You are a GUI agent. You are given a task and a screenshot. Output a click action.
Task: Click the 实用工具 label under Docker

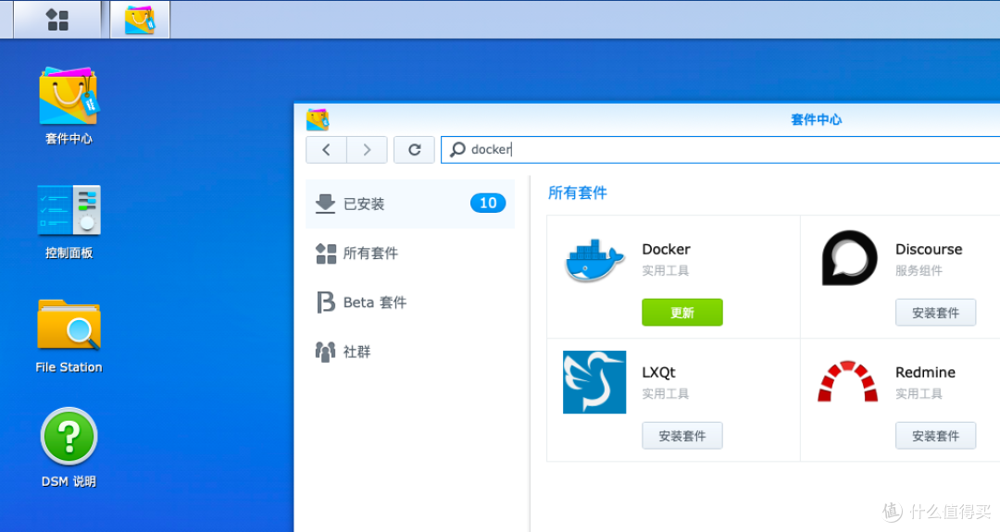(x=665, y=271)
